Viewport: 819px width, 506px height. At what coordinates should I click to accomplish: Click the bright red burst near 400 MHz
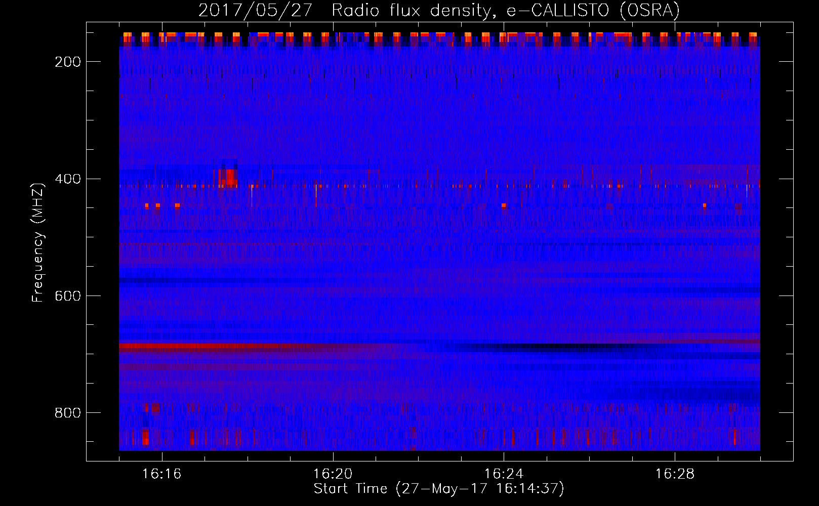pos(229,178)
